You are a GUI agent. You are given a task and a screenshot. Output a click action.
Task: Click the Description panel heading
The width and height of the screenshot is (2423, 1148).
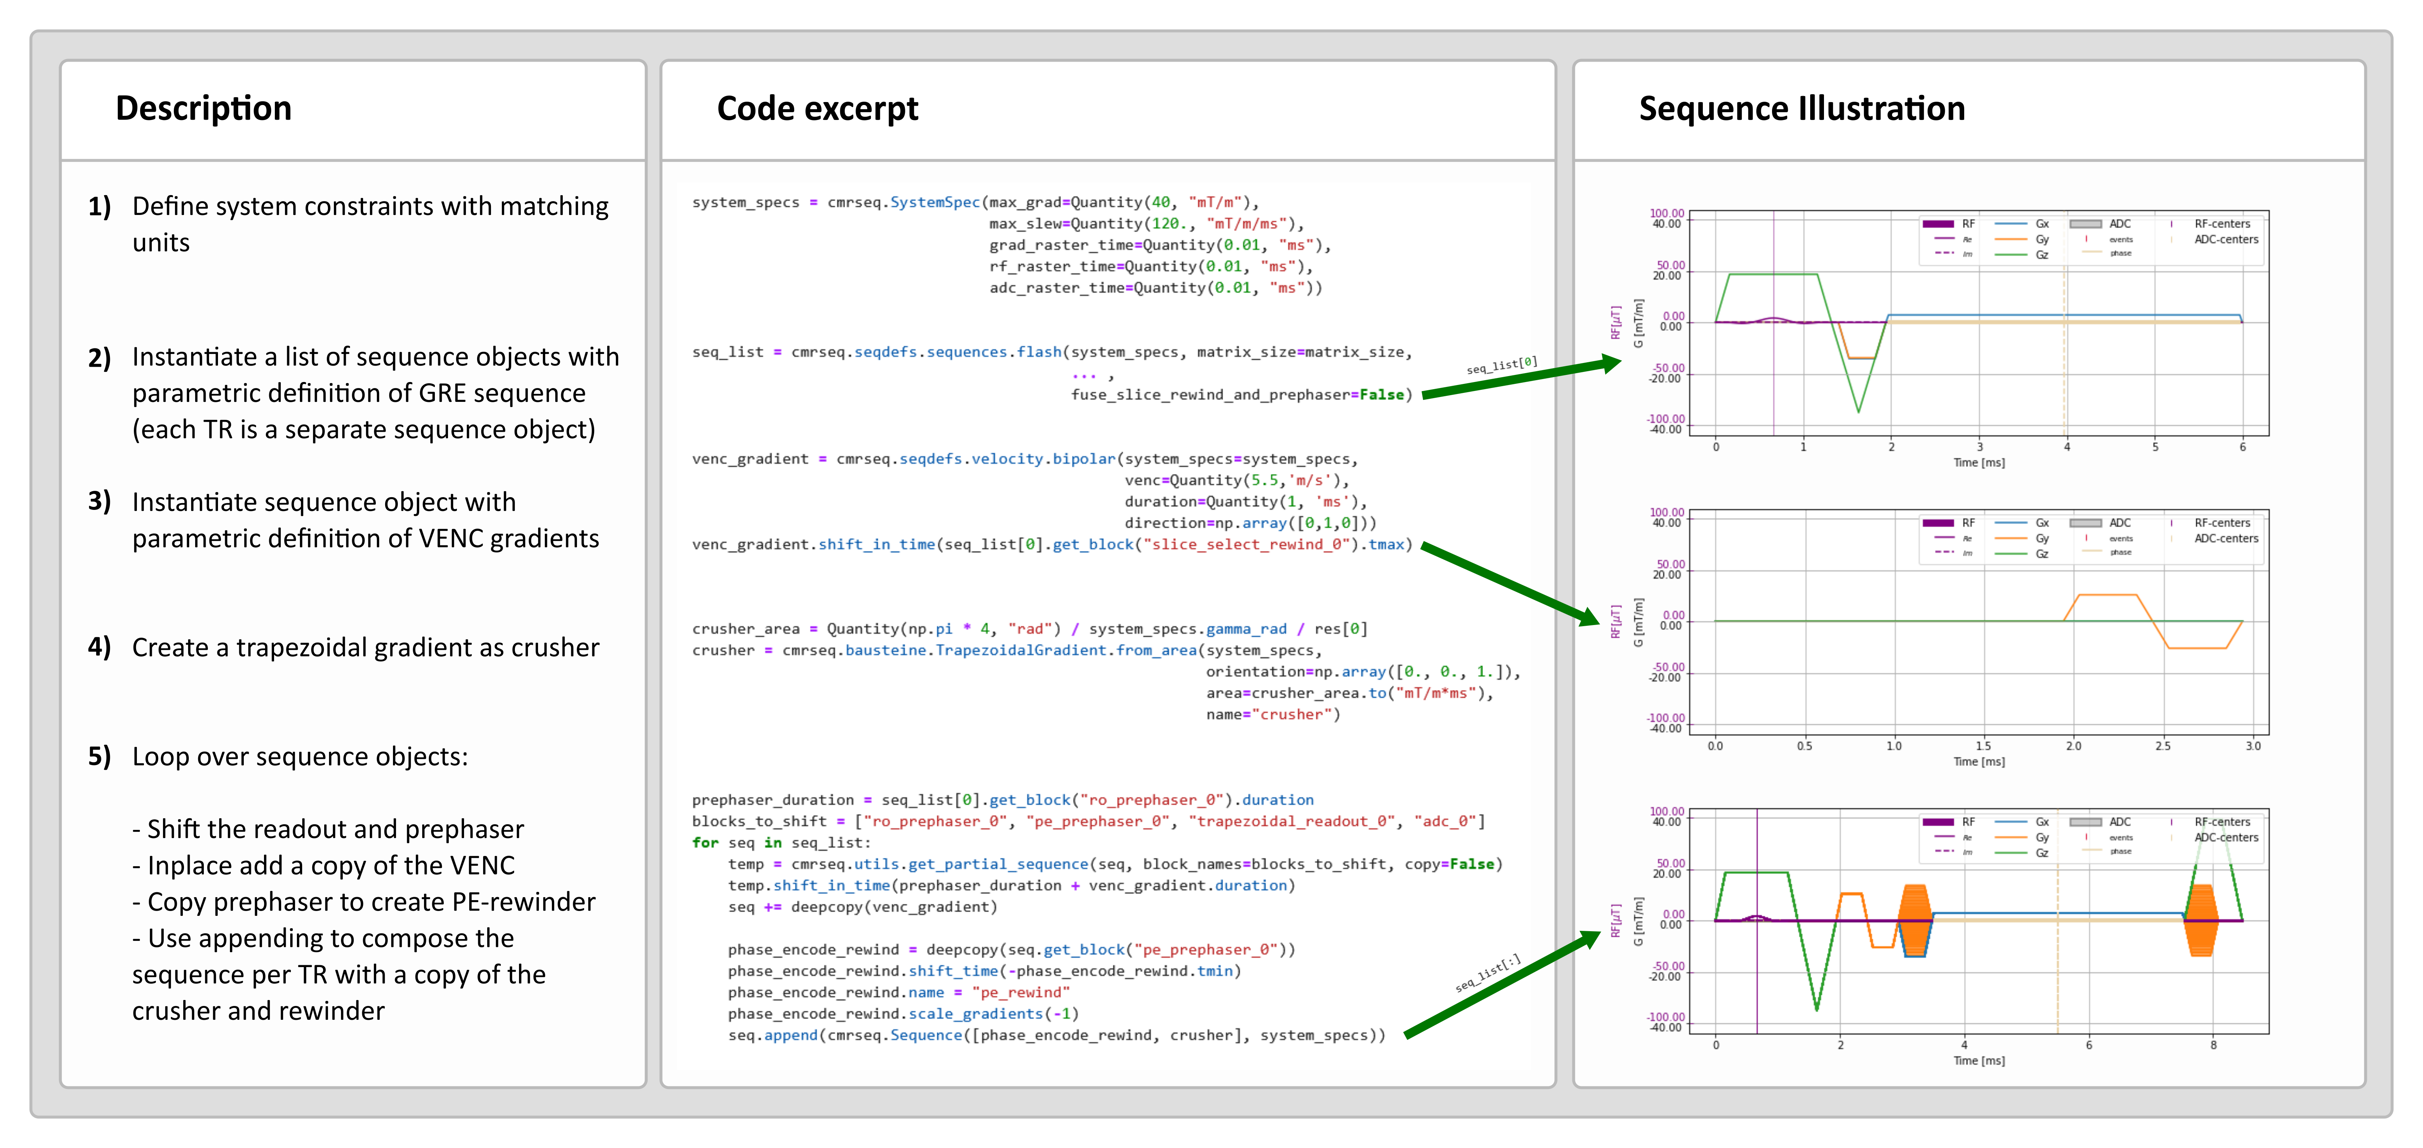pos(203,108)
